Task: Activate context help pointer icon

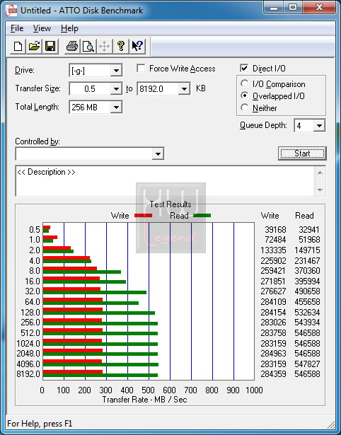Action: (x=137, y=47)
